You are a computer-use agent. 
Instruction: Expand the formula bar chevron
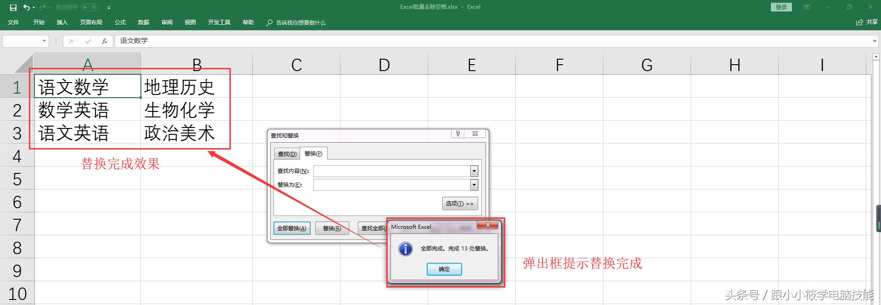tap(875, 41)
